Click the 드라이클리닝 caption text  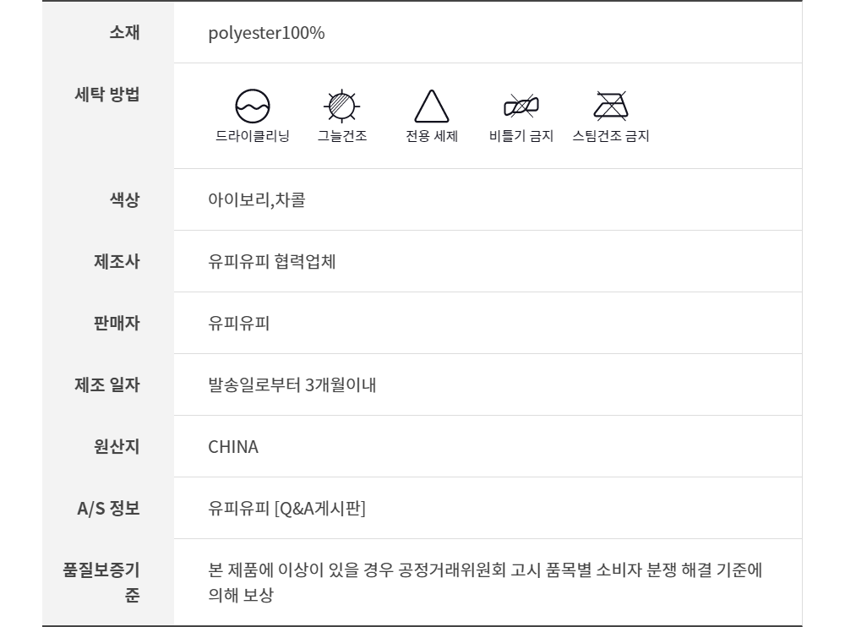tap(253, 136)
